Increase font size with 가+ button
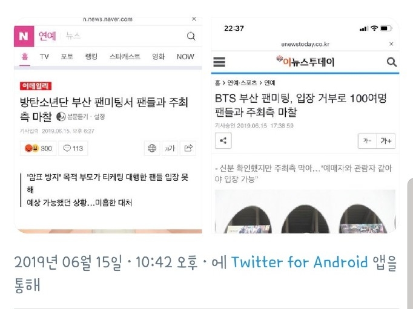This screenshot has height=309, width=413. coord(386,141)
